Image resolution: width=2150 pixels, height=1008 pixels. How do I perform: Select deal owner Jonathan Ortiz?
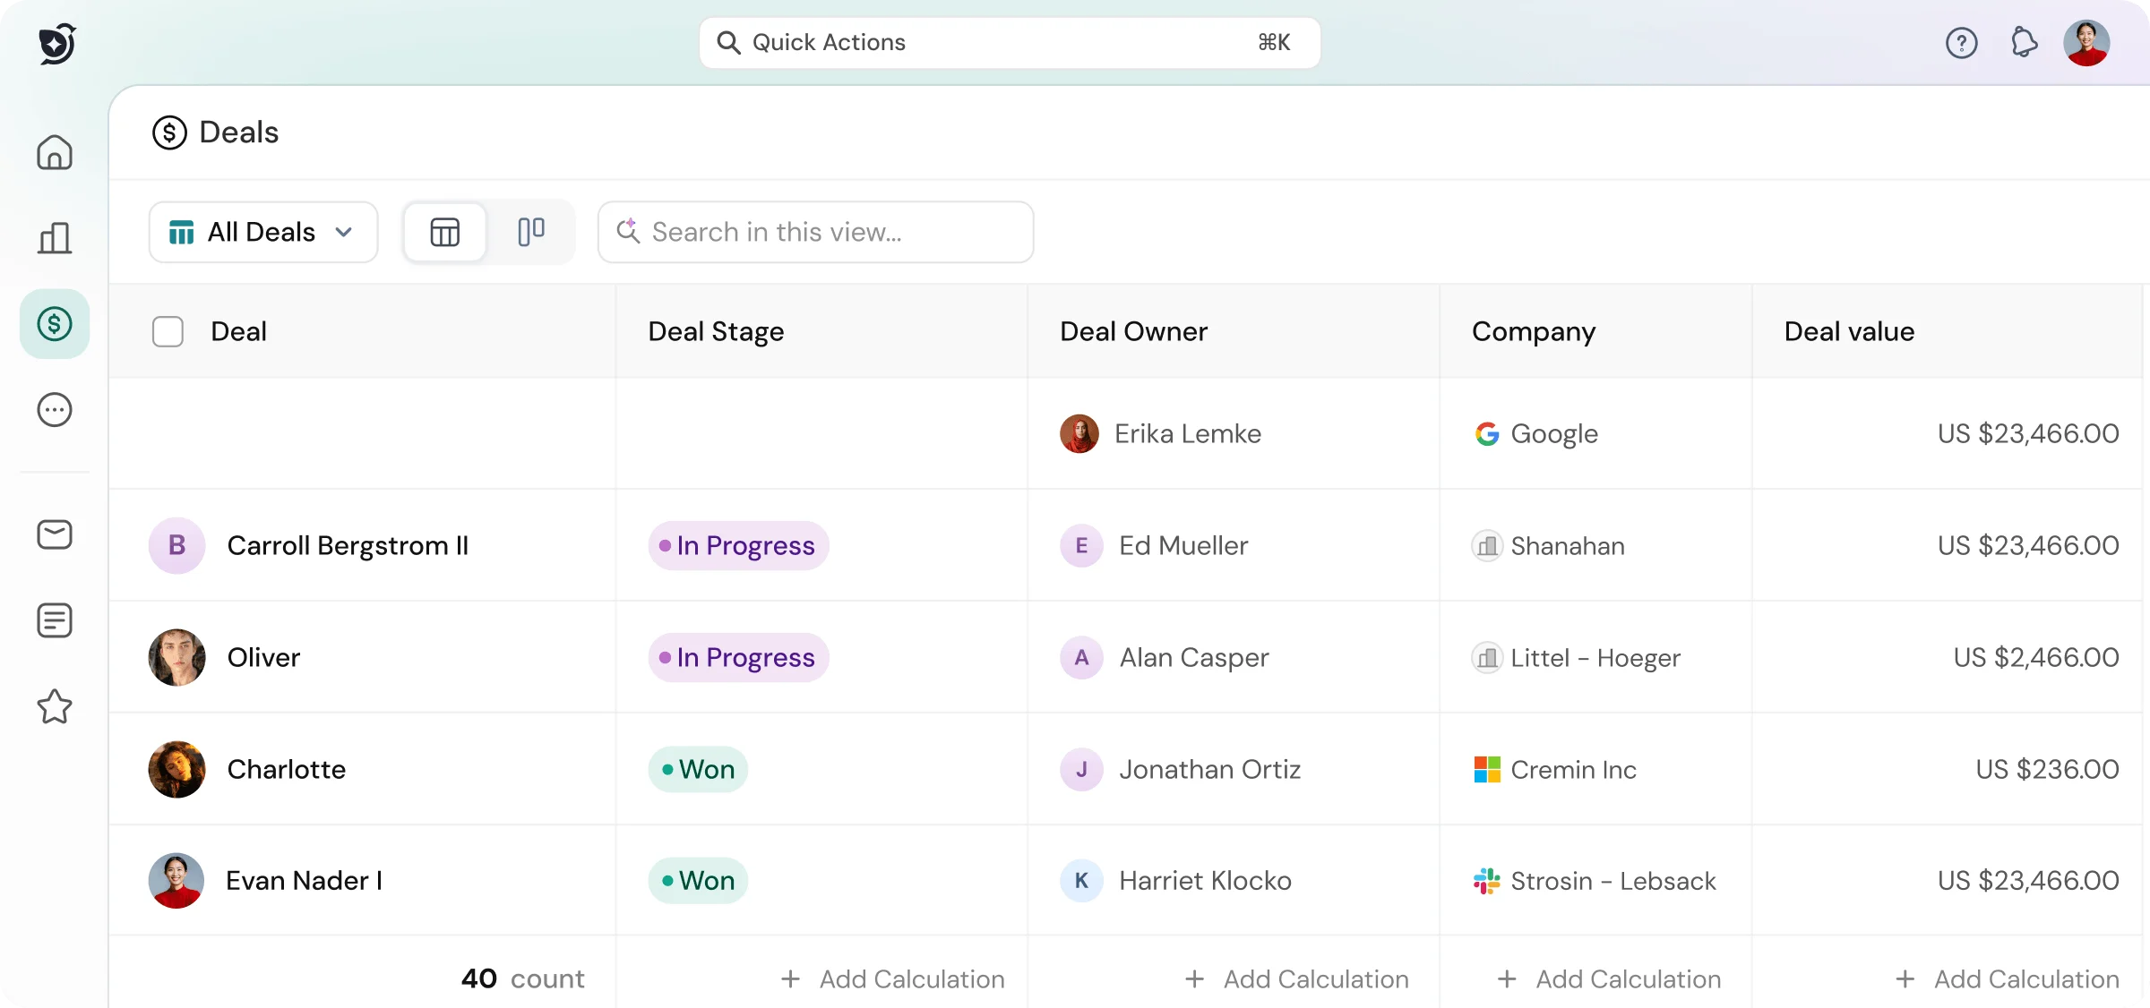(1209, 770)
